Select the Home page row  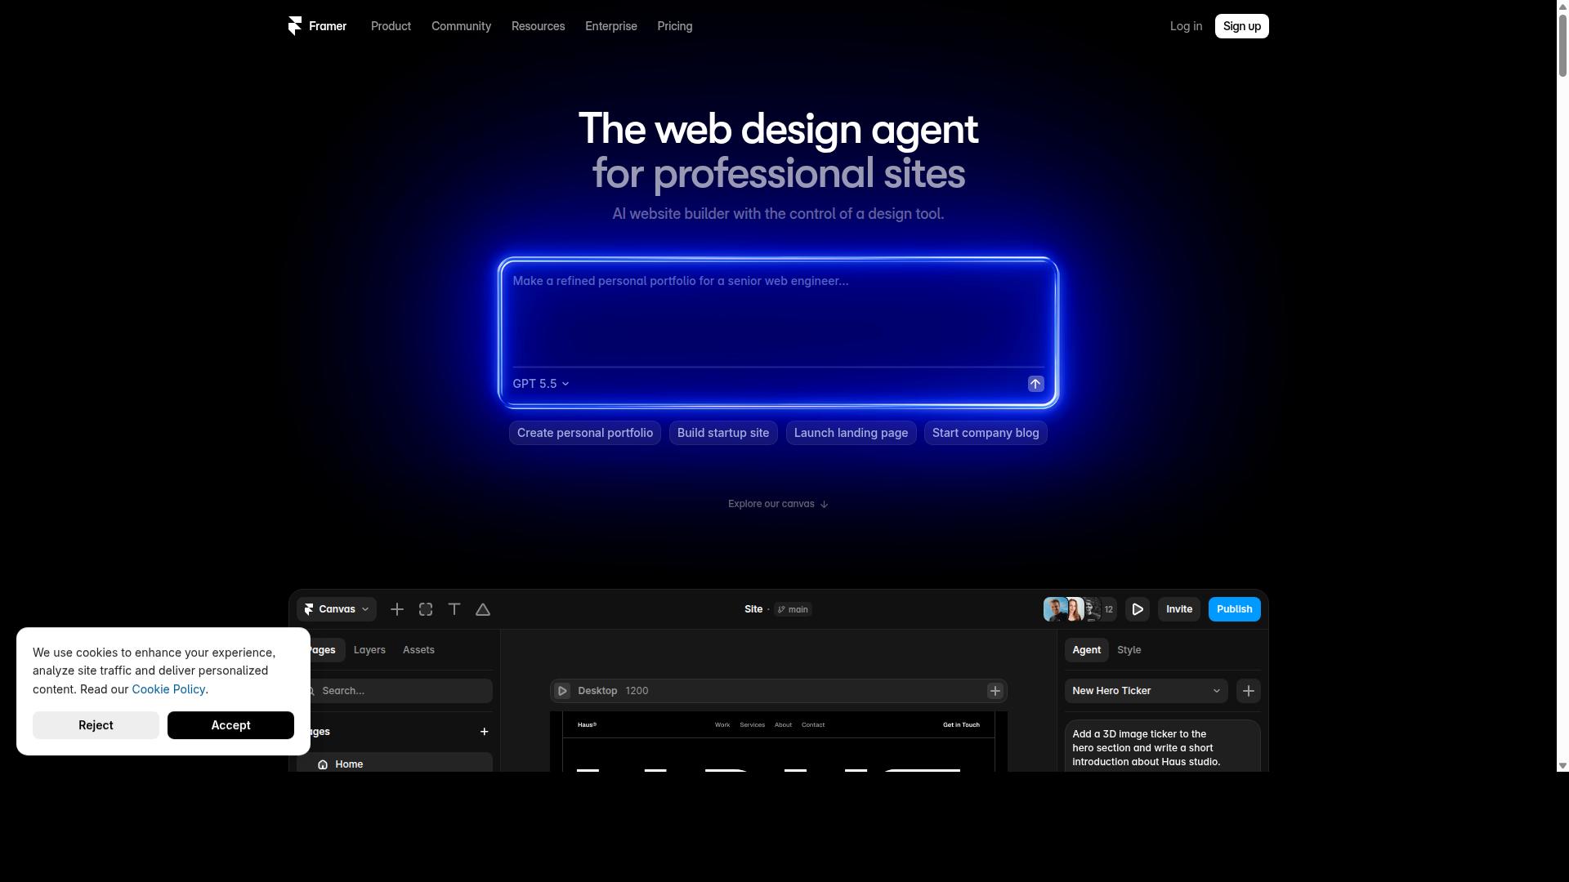(x=395, y=763)
